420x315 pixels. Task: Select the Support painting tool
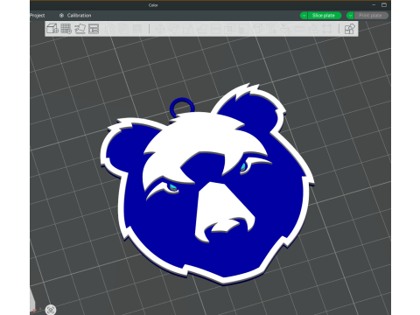point(243,29)
